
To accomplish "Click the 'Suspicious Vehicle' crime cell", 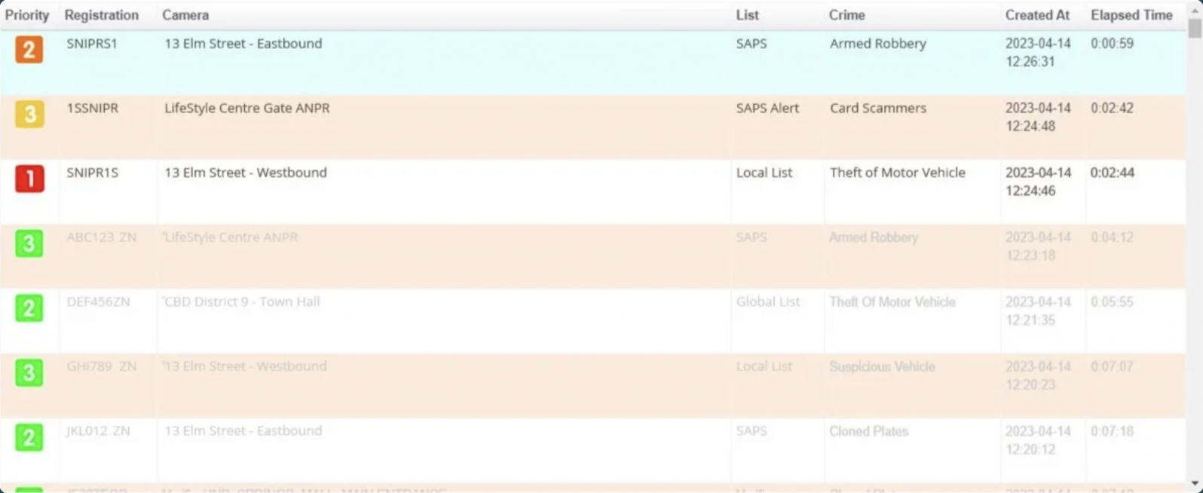I will [883, 366].
